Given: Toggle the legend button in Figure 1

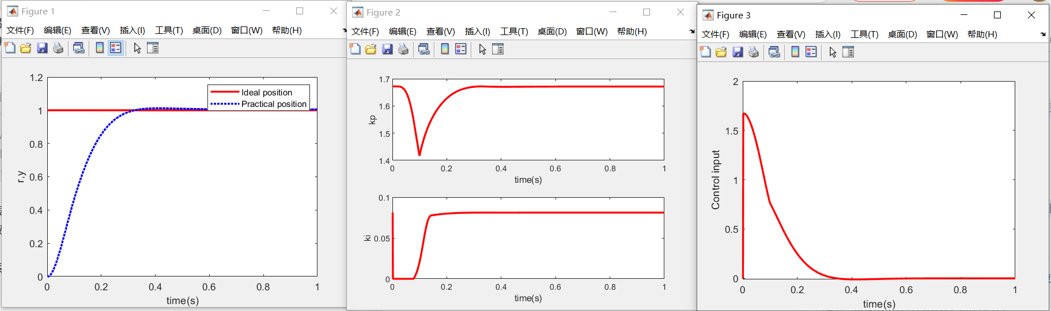Looking at the screenshot, I should coord(116,48).
